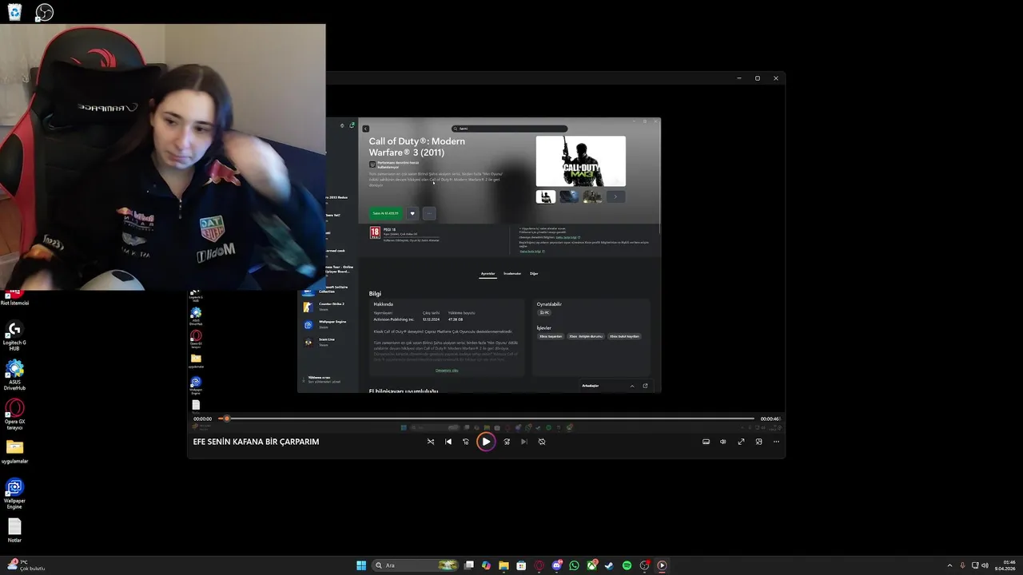Go to previous track in Media Player
The width and height of the screenshot is (1023, 575).
click(x=448, y=442)
